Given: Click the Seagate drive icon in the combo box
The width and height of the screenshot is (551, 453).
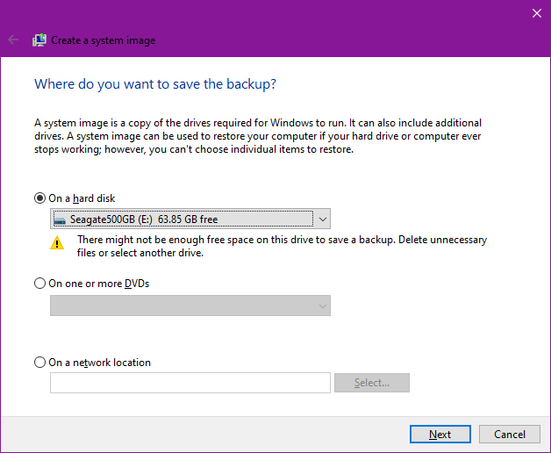Looking at the screenshot, I should tap(60, 219).
